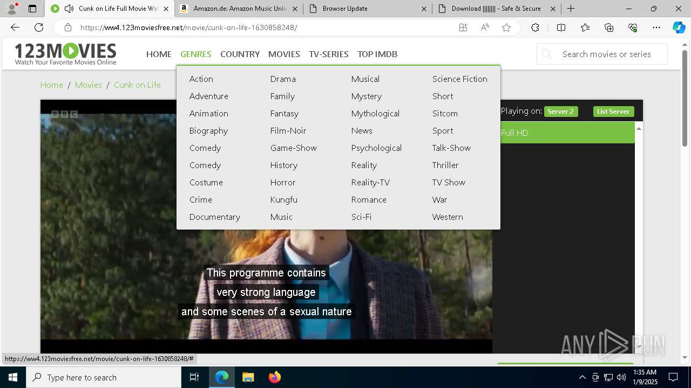Pick Mythological genre
Viewport: 691px width, 388px height.
375,113
